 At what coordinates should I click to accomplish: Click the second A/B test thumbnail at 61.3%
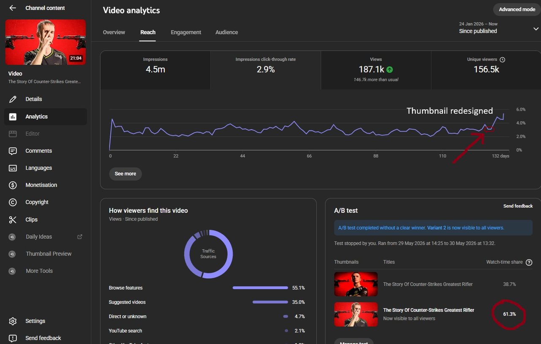coord(356,314)
